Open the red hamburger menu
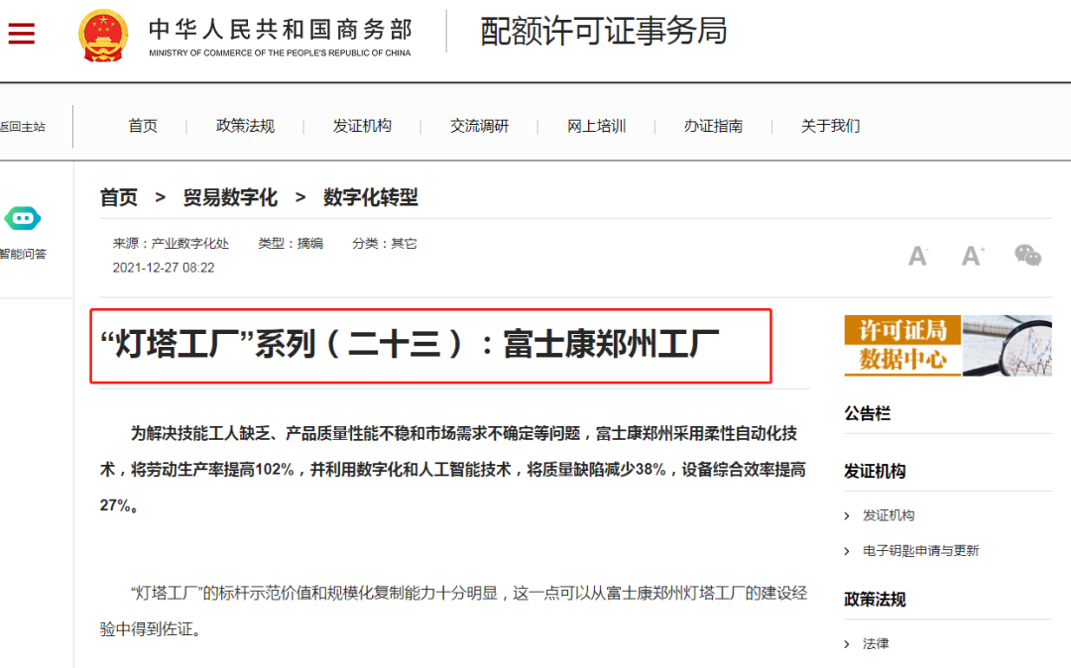This screenshot has height=668, width=1071. pyautogui.click(x=21, y=33)
